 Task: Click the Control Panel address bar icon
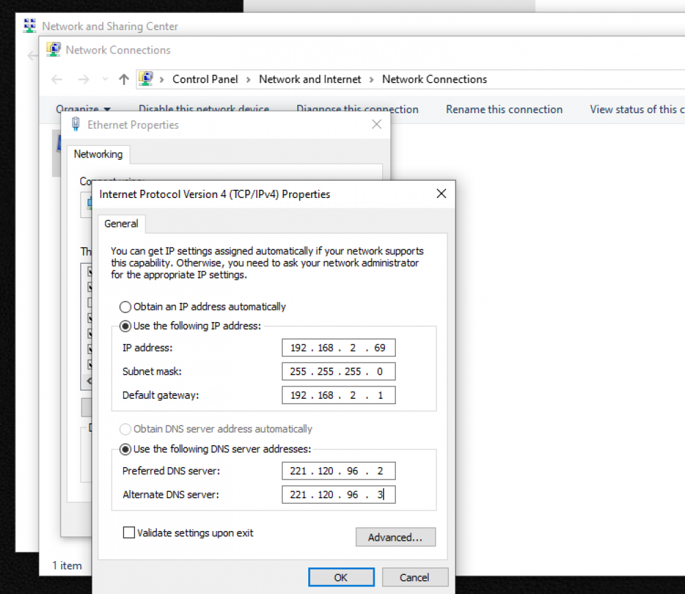(x=145, y=79)
